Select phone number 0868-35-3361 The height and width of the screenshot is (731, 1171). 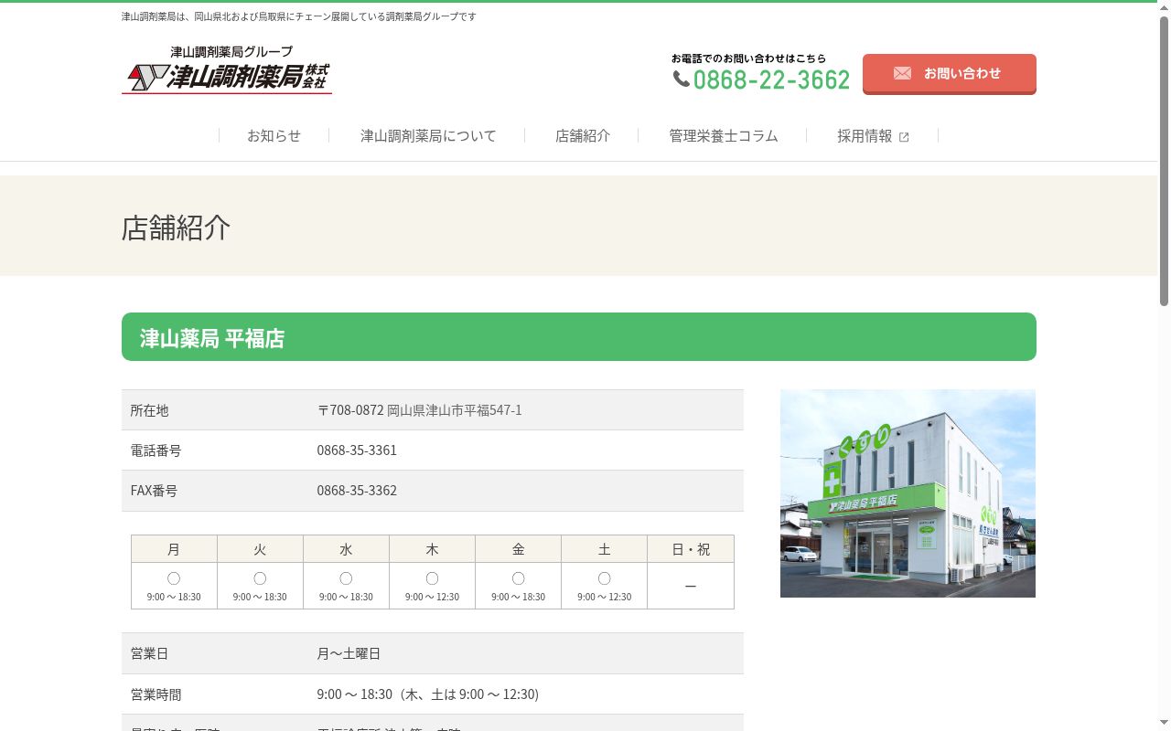click(357, 450)
